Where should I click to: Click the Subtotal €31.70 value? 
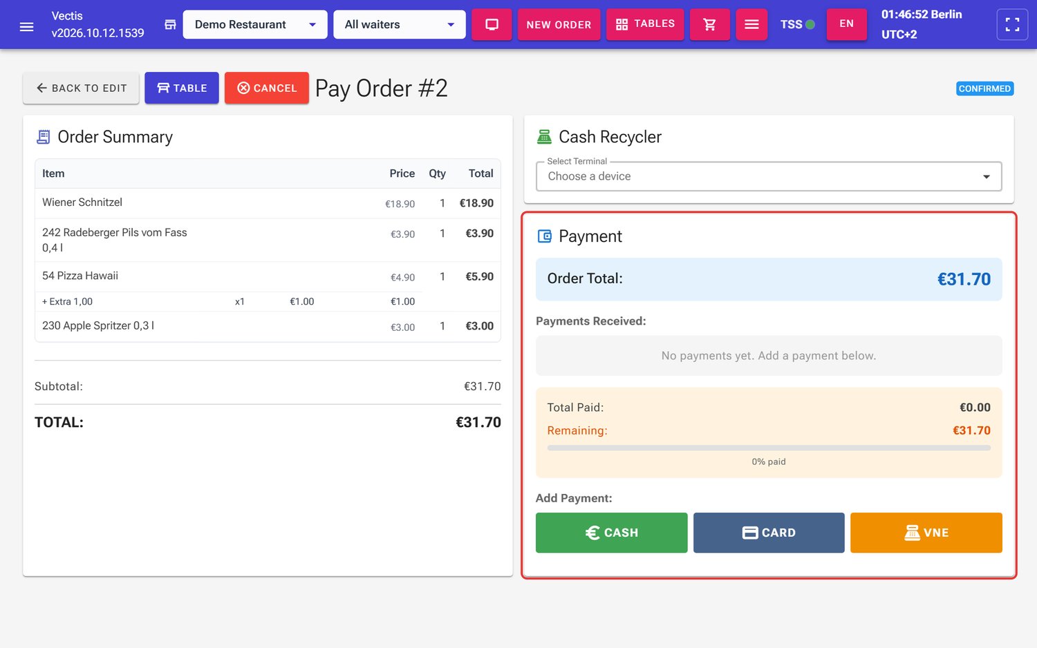tap(482, 386)
